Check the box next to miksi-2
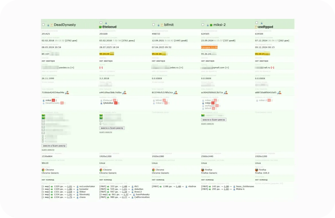 click(203, 25)
